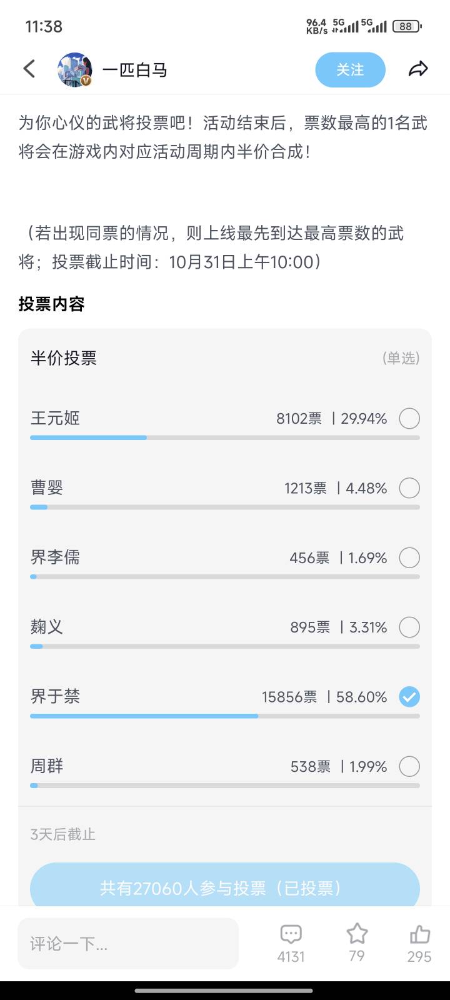This screenshot has height=1000, width=450.
Task: Tap the 界于禁 vote progress bar
Action: point(225,716)
